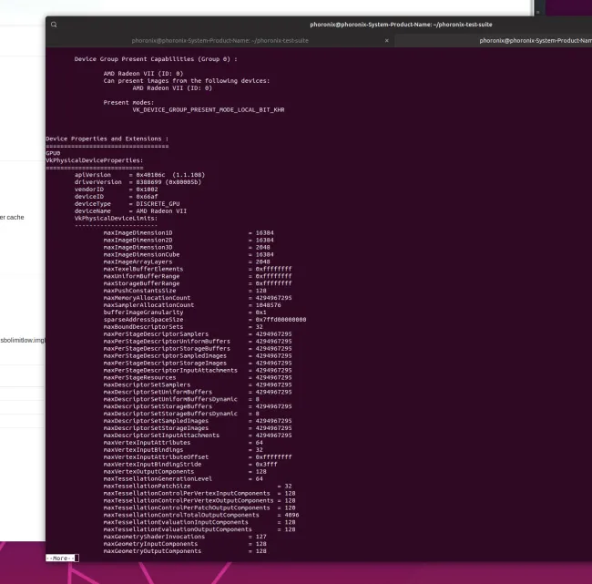This screenshot has width=592, height=584.
Task: Click the --More-- pager prompt
Action: pos(60,558)
